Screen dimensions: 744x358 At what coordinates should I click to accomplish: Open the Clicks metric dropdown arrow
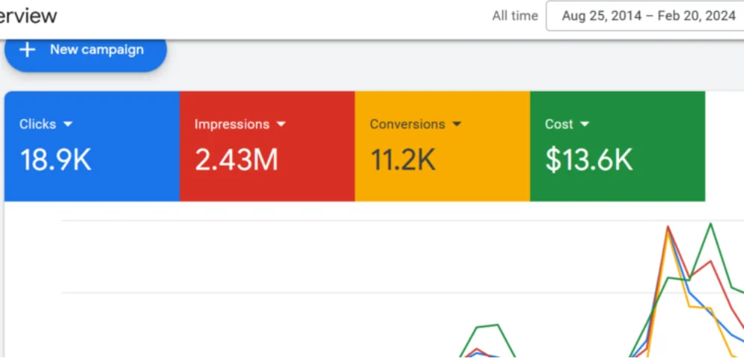tap(68, 124)
